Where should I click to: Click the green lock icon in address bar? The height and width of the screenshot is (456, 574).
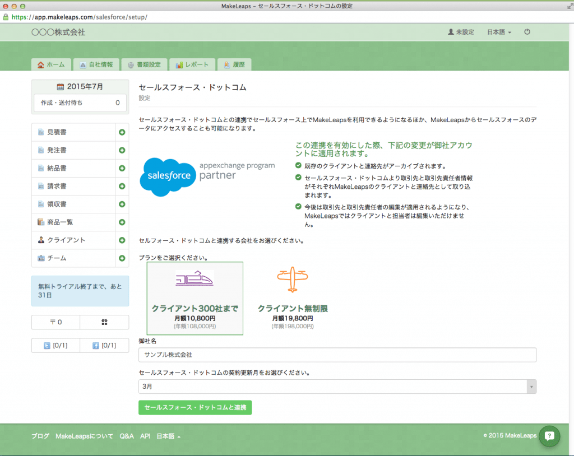[x=6, y=17]
